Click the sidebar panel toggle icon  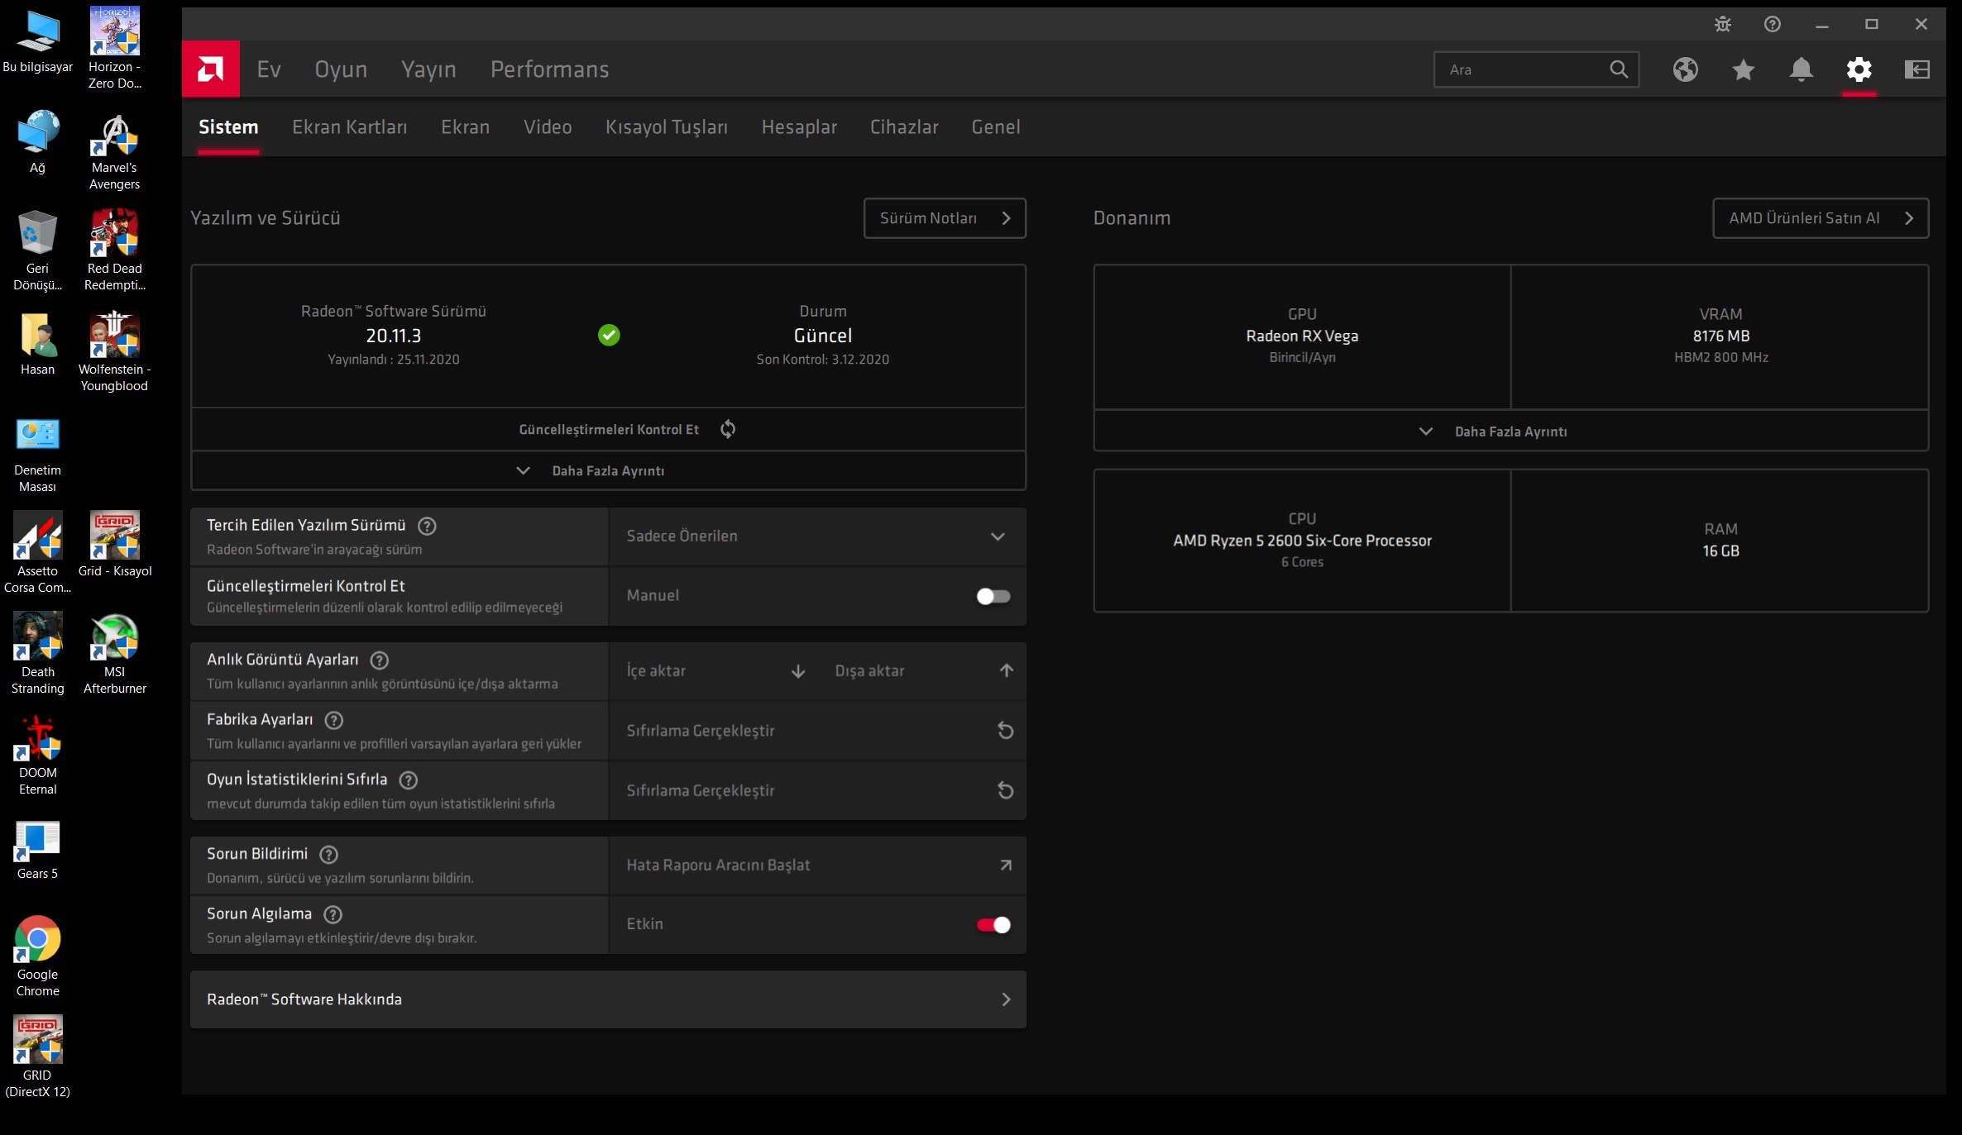click(1917, 69)
